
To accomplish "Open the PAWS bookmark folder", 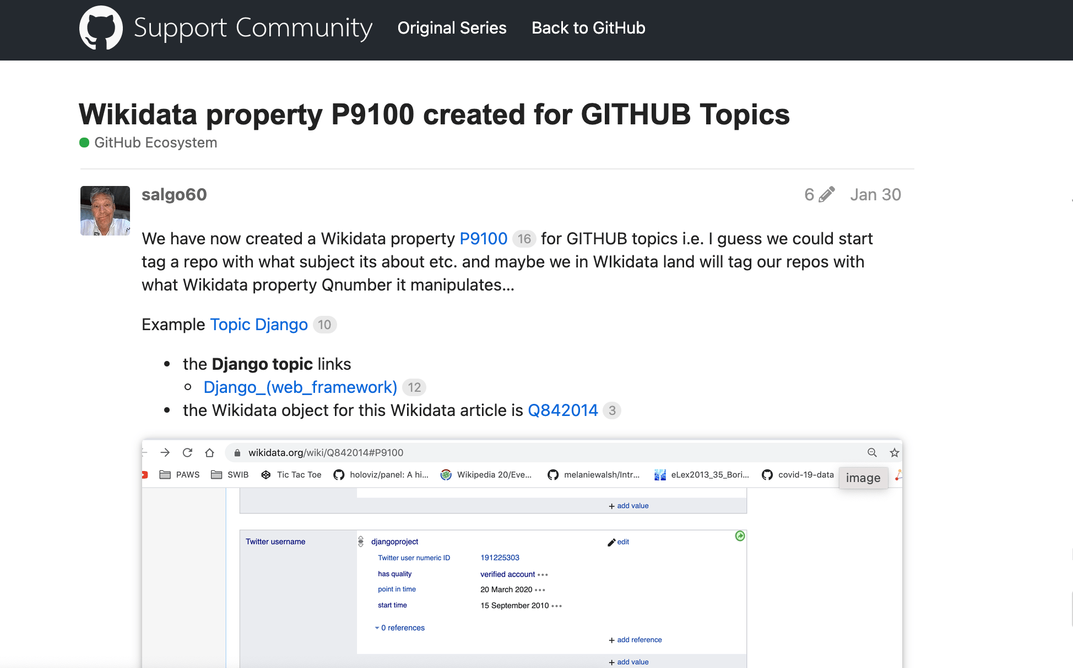I will click(x=180, y=475).
